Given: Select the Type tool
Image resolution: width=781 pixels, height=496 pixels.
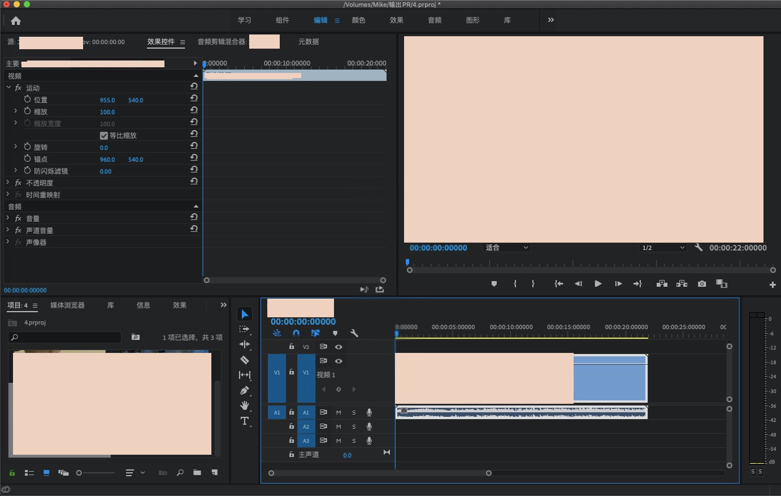Looking at the screenshot, I should [245, 421].
